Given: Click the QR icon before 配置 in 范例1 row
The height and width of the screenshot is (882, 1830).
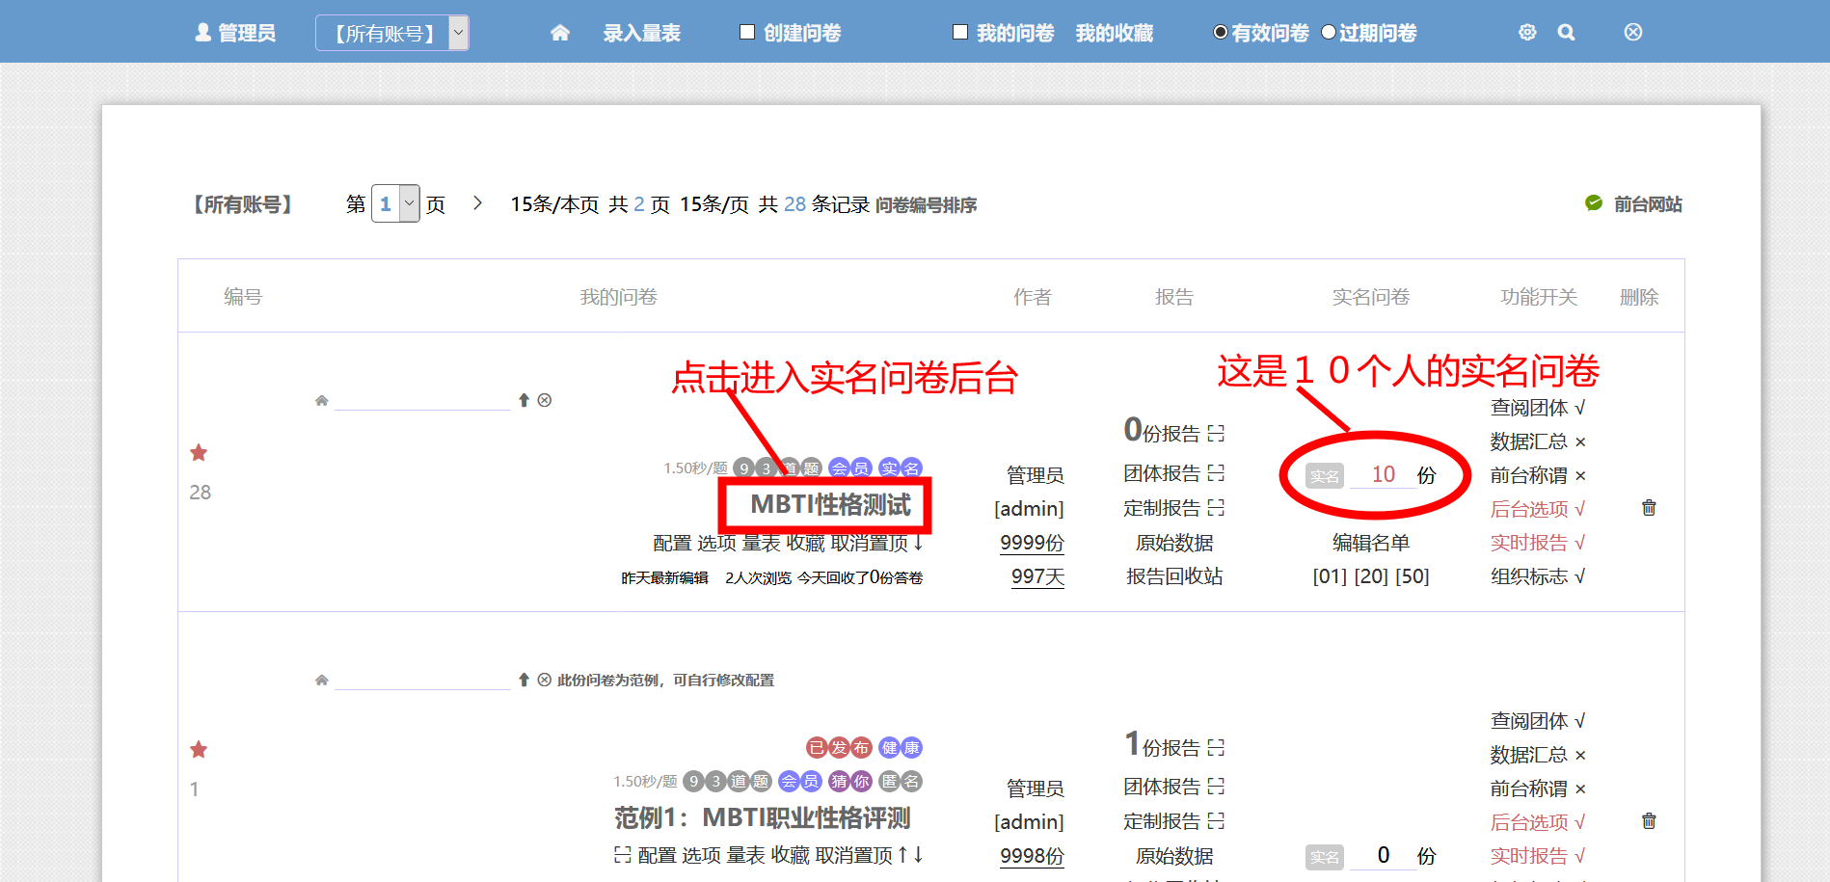Looking at the screenshot, I should [x=623, y=855].
